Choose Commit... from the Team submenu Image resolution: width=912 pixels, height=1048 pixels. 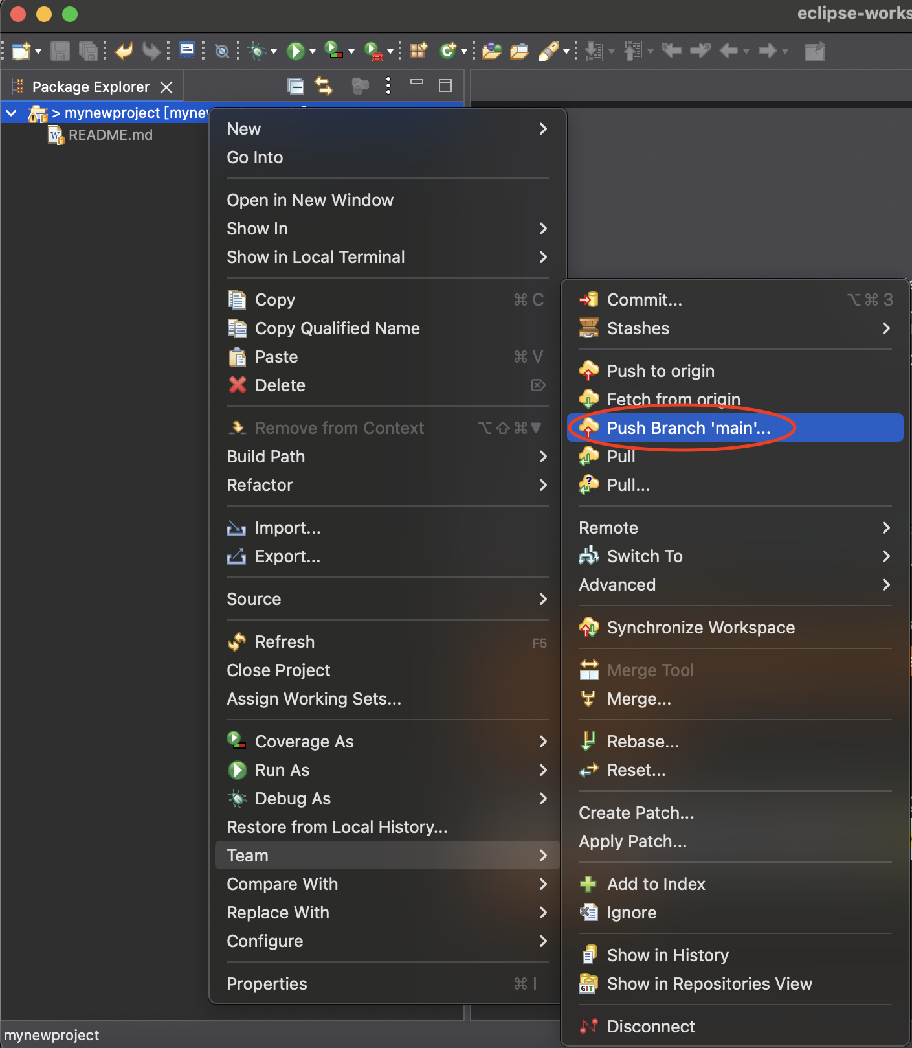644,300
